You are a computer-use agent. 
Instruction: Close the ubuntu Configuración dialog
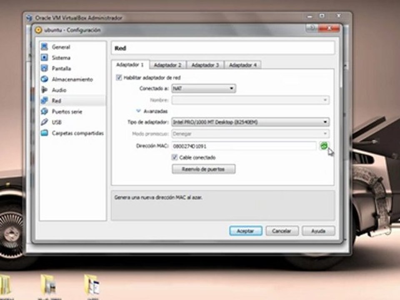[329, 28]
